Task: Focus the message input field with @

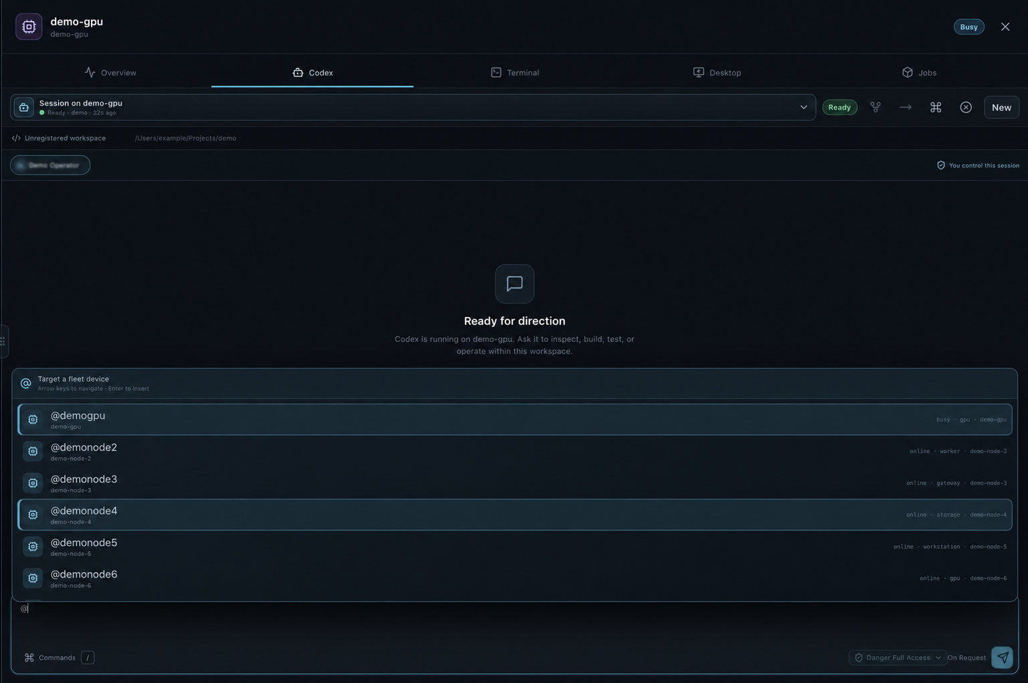Action: tap(514, 622)
